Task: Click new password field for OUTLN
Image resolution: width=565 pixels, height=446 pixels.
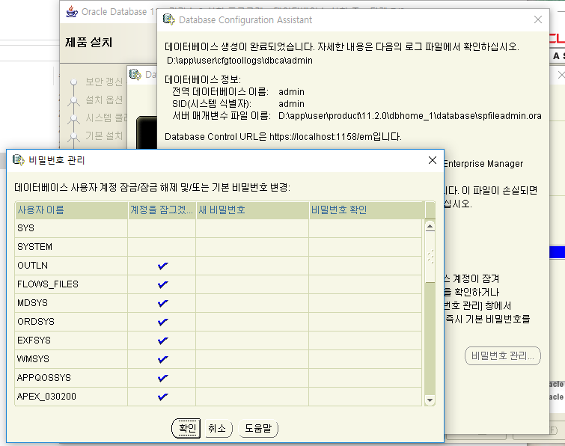Action: (x=252, y=266)
